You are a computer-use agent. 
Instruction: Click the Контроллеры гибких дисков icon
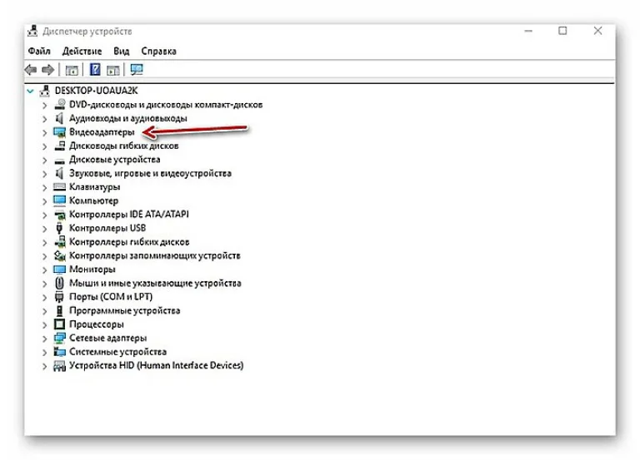(60, 242)
